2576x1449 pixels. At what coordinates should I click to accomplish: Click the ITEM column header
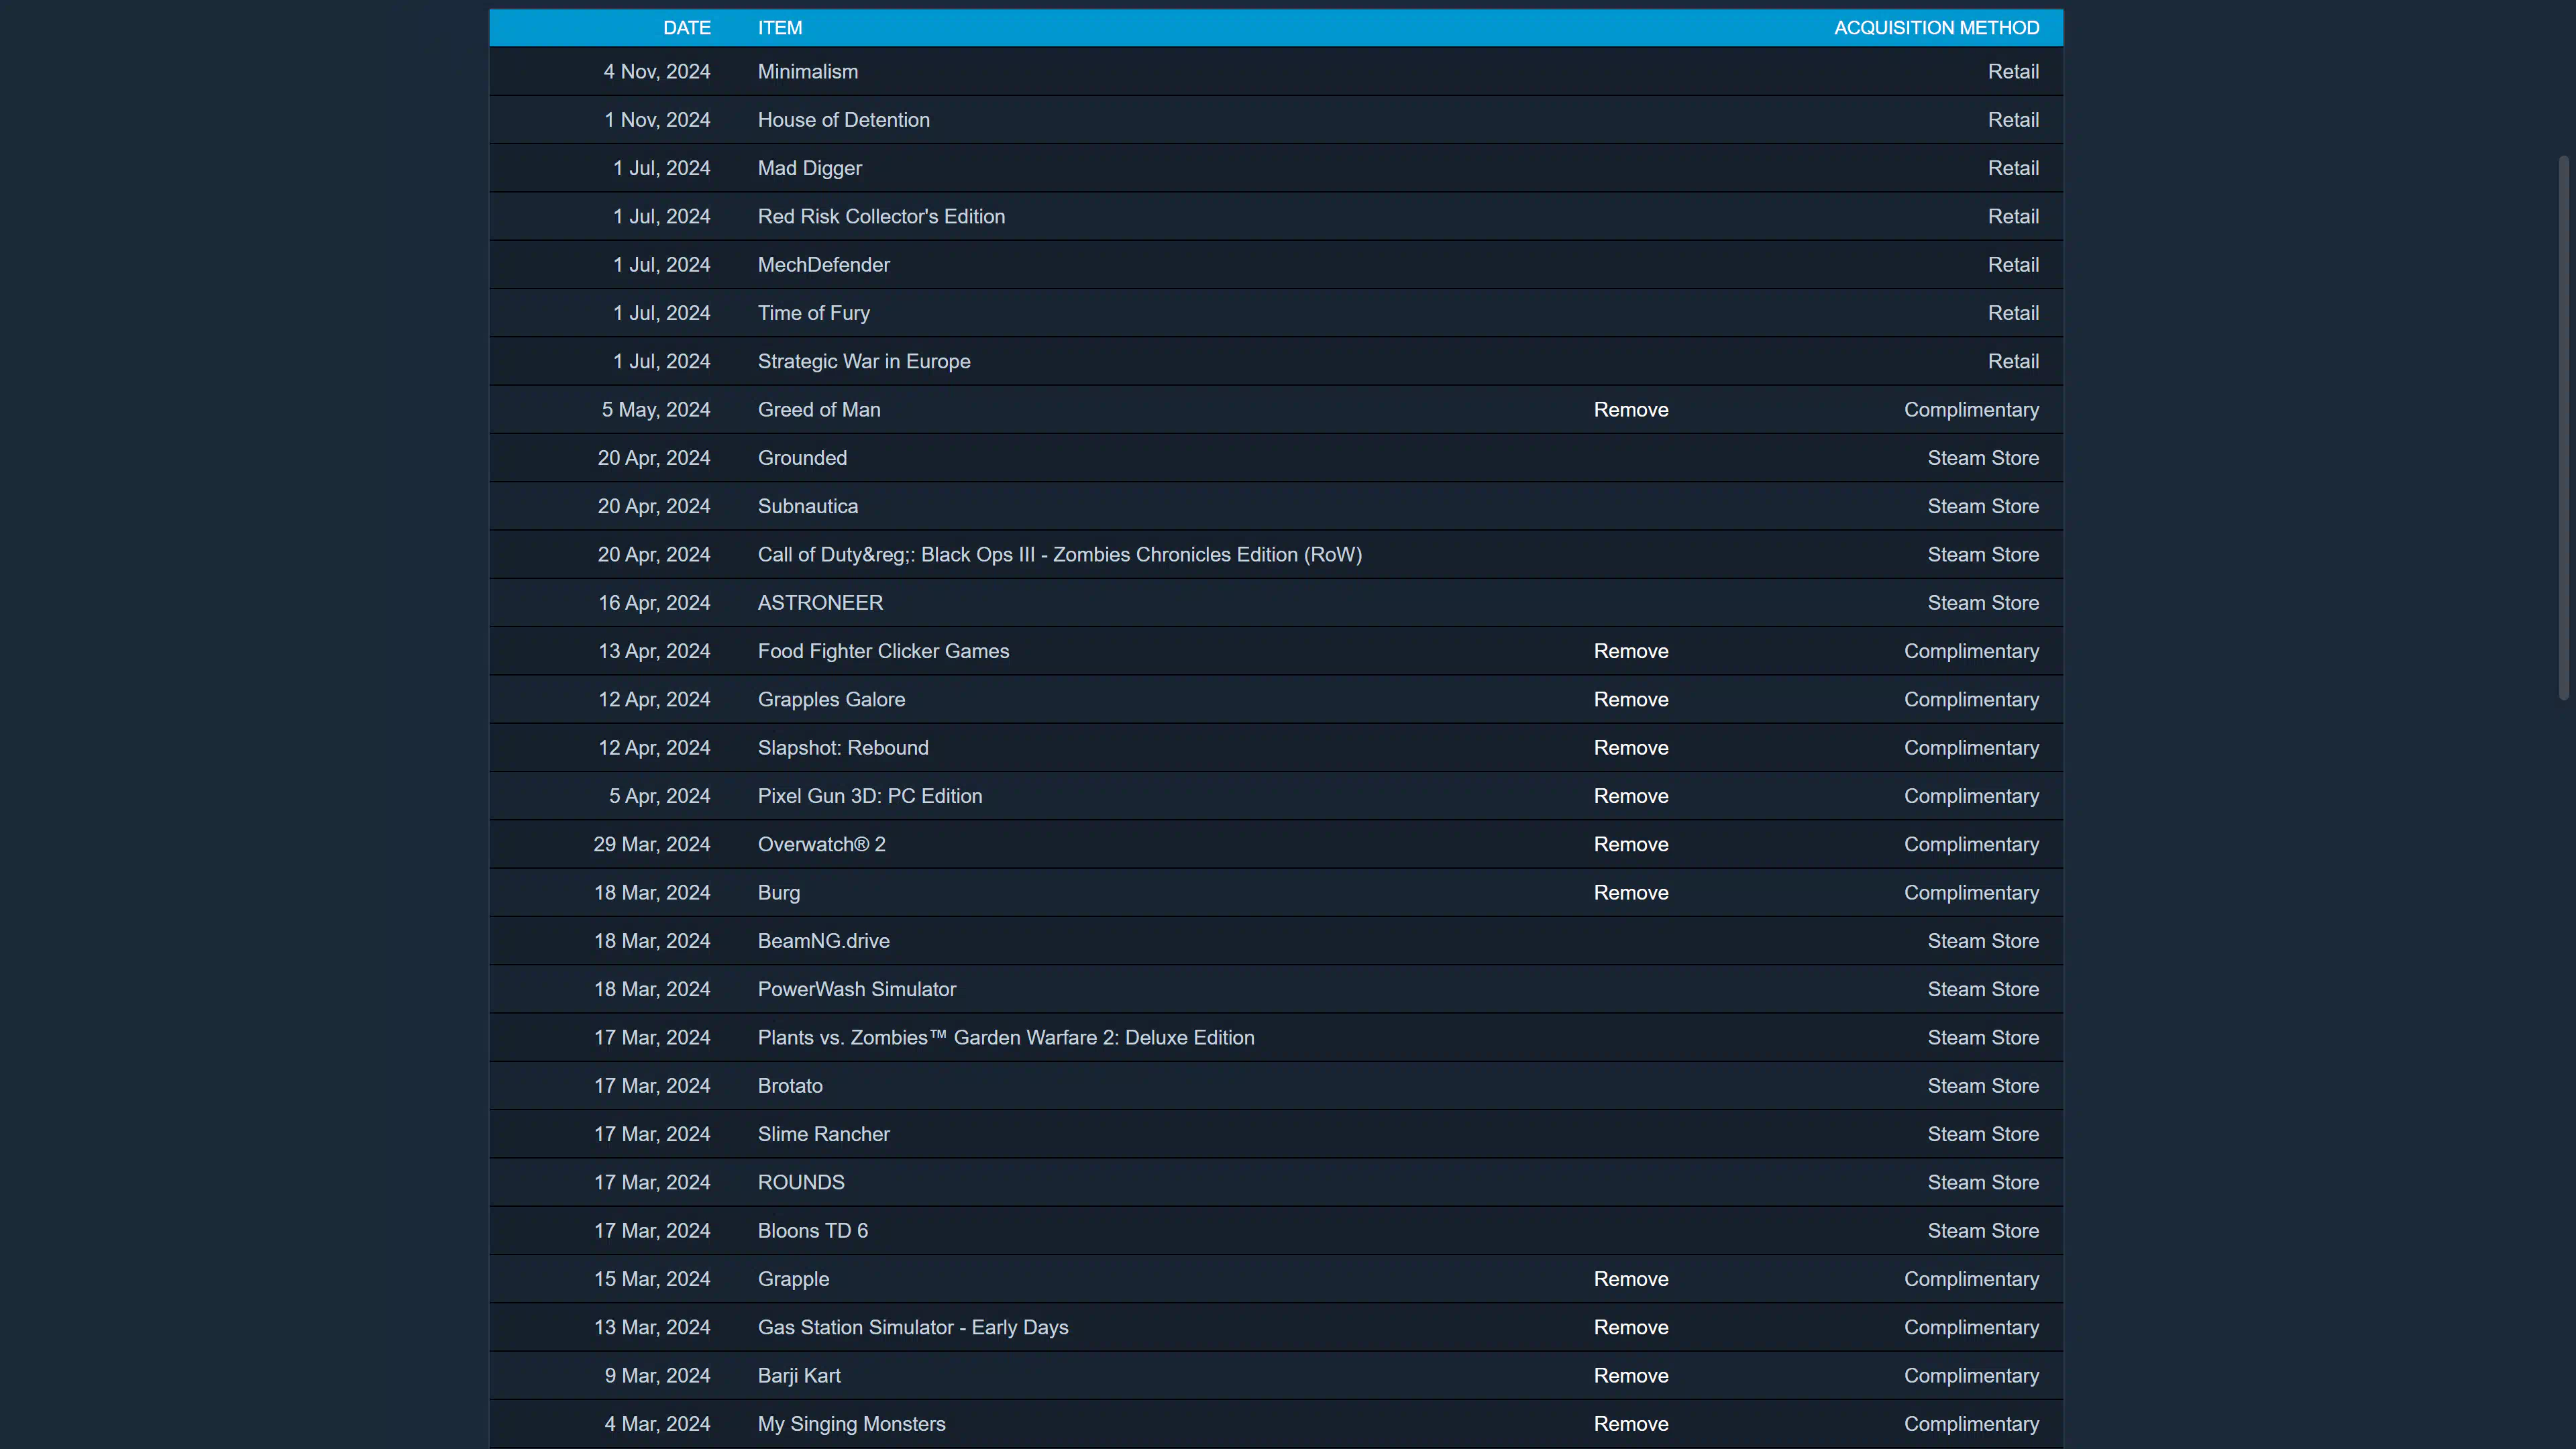click(x=780, y=28)
